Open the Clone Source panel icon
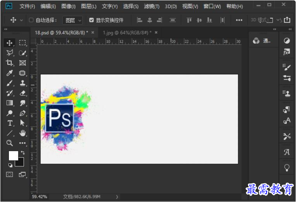296x202 pixels. pos(287,94)
